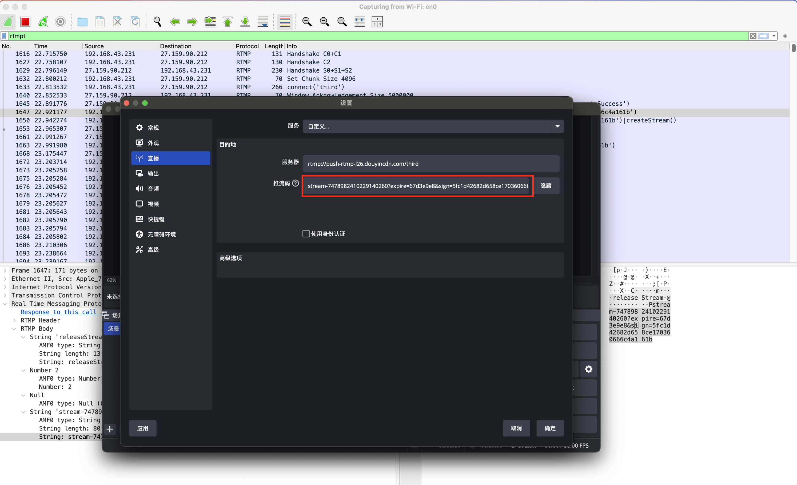Stop the running packet capture

(25, 22)
